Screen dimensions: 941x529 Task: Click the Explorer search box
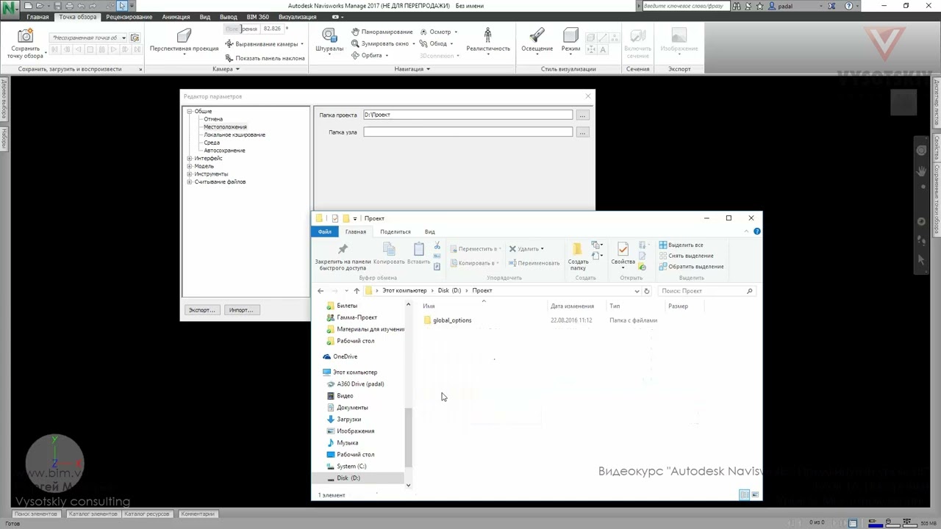coord(706,291)
